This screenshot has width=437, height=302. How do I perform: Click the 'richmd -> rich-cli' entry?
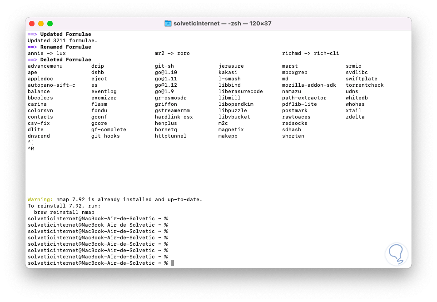click(x=310, y=53)
